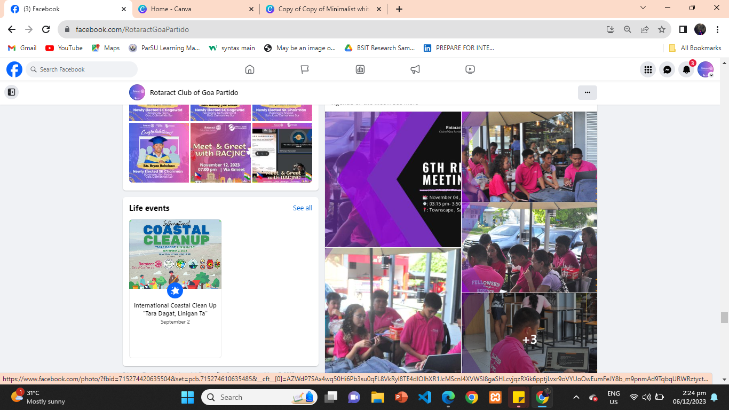The height and width of the screenshot is (410, 729).
Task: Open the Maps bookmark
Action: pyautogui.click(x=106, y=48)
